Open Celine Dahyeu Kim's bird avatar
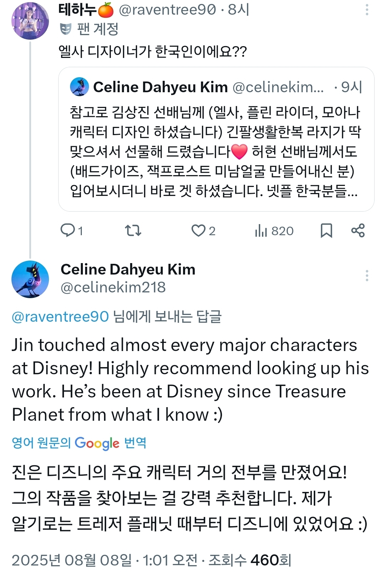Image resolution: width=386 pixels, height=573 pixels. [x=30, y=279]
